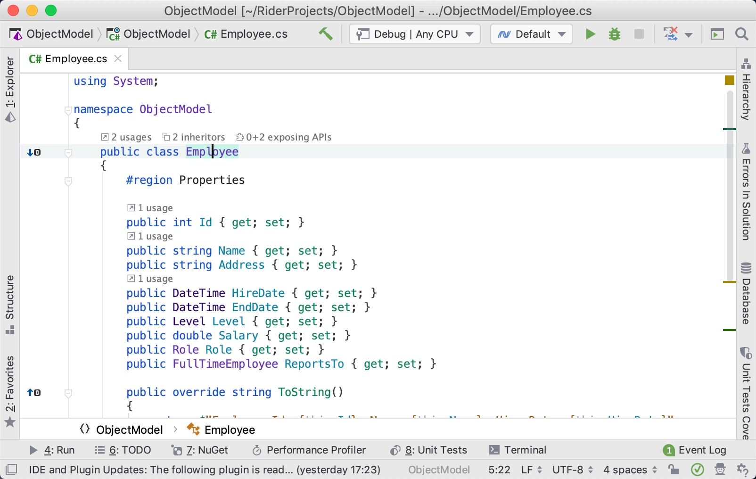Open the Hierarchy tool window
The height and width of the screenshot is (479, 756).
(746, 89)
